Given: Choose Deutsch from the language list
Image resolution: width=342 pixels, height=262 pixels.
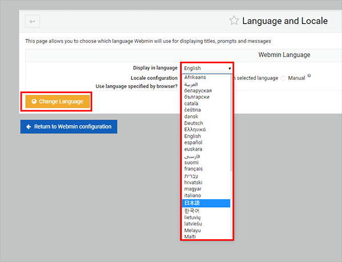Looking at the screenshot, I should tap(206, 123).
